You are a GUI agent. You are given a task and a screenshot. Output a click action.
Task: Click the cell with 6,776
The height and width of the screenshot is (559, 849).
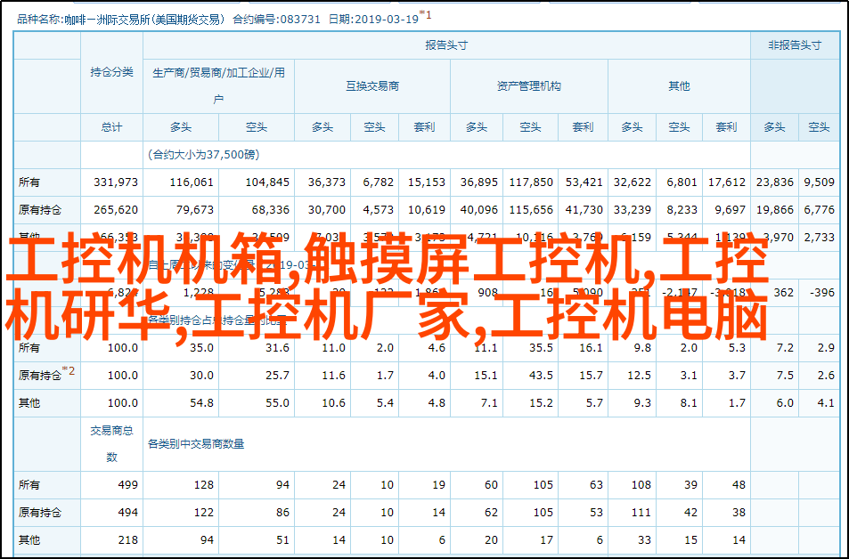coord(820,209)
